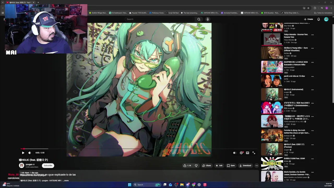The width and height of the screenshot is (334, 188).
Task: Mute the video using the speaker icon
Action: point(29,153)
